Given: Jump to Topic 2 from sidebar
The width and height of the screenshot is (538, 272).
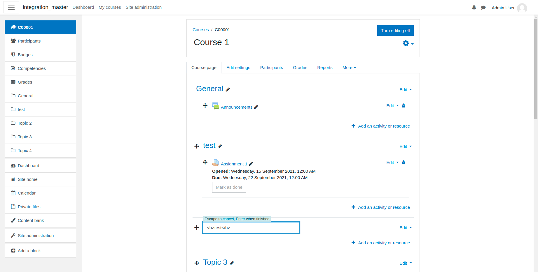Looking at the screenshot, I should click(x=40, y=123).
